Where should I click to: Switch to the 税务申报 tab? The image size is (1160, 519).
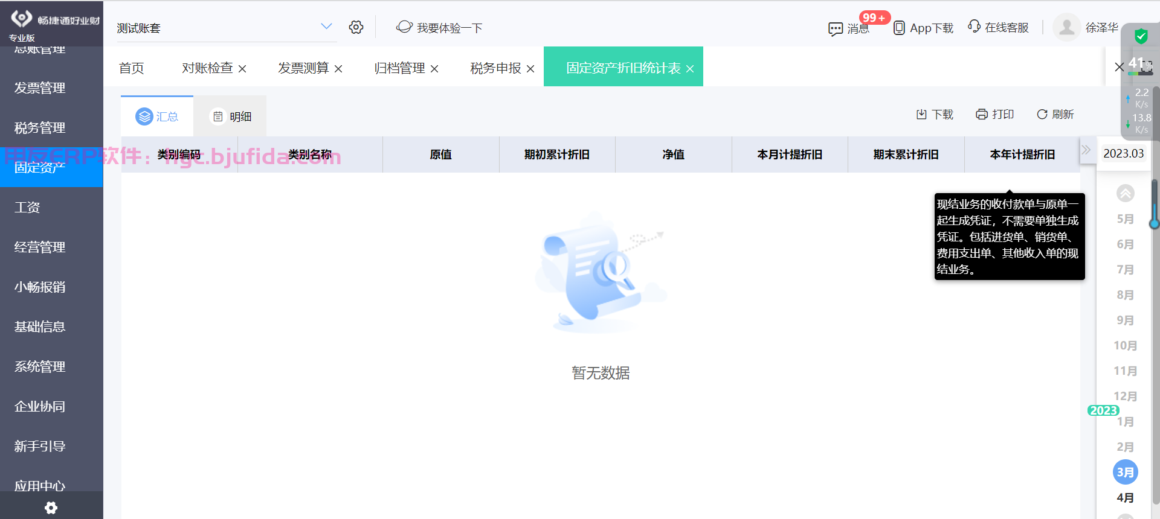tap(495, 68)
